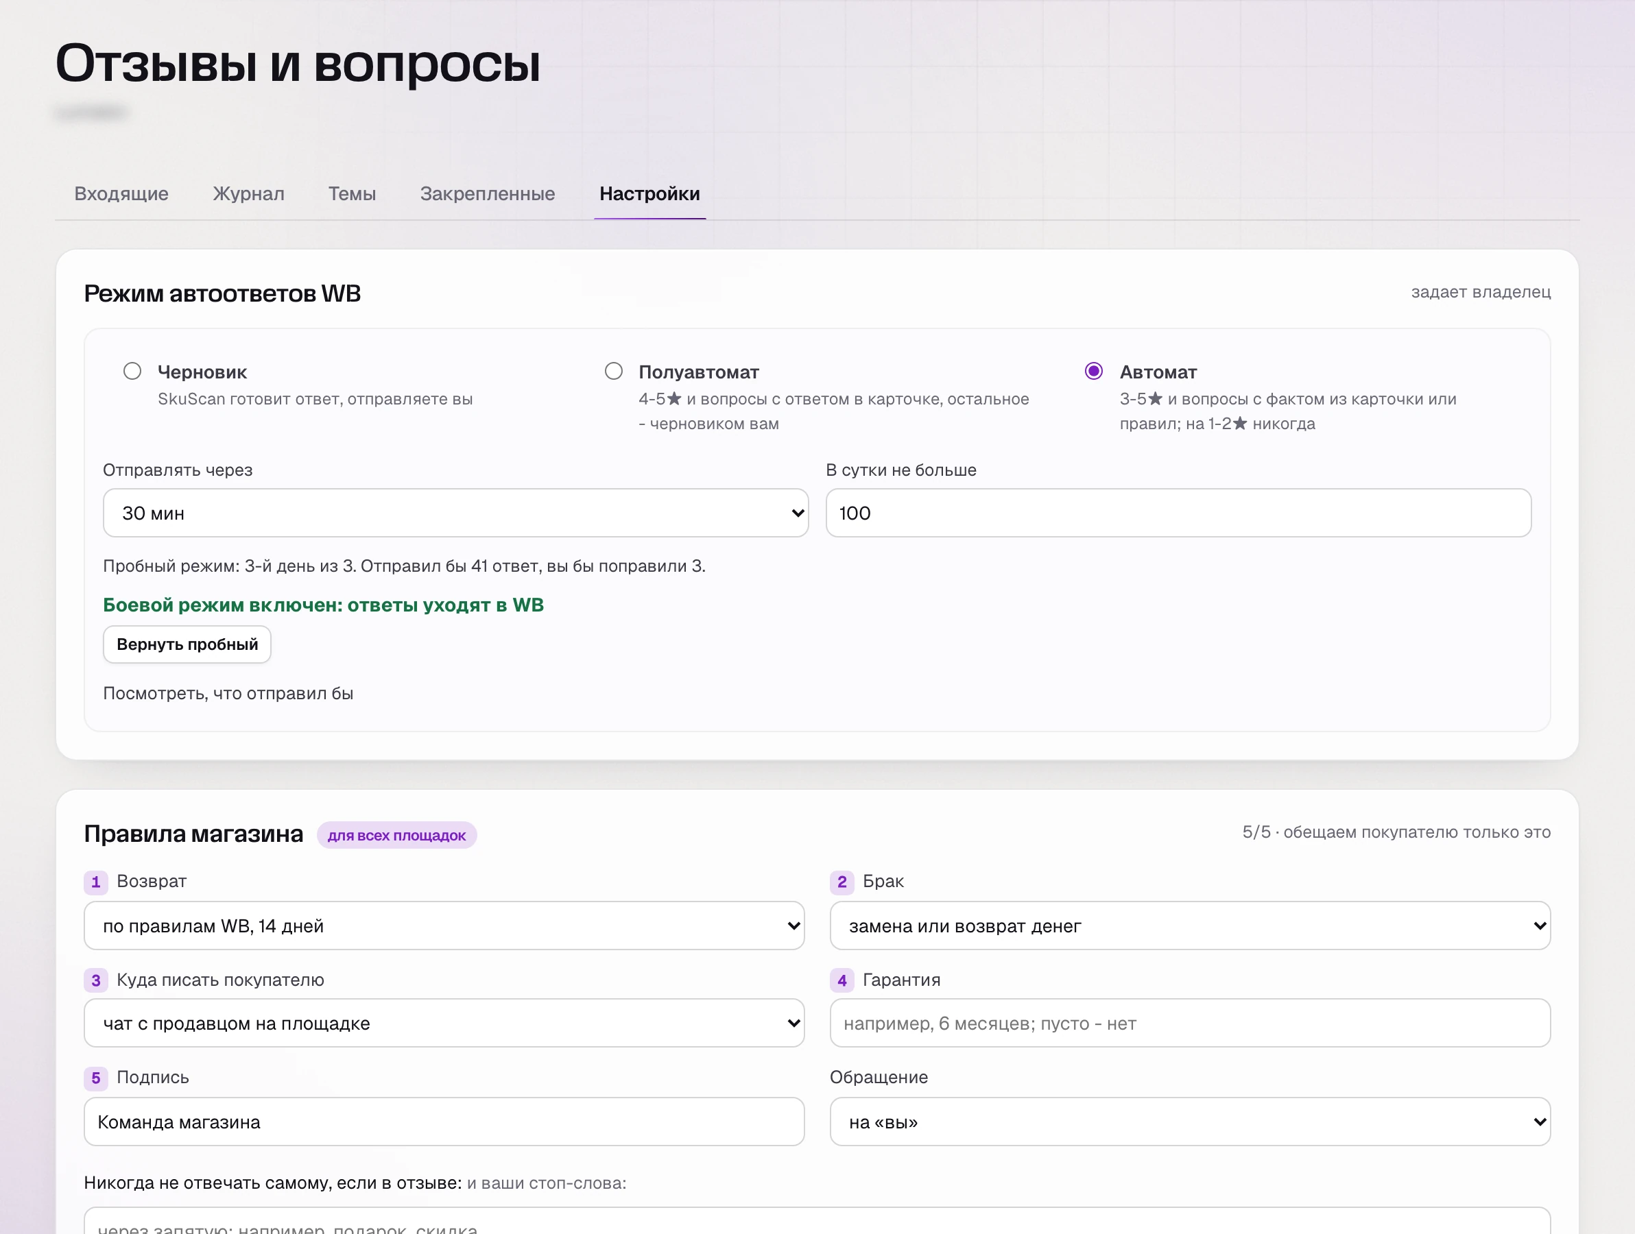The width and height of the screenshot is (1635, 1234).
Task: Click the В сутки не больше field
Action: click(x=1178, y=513)
